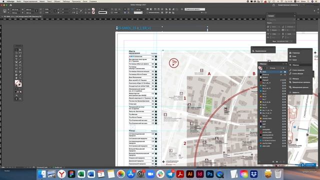Select the Pen tool

(x=16, y=62)
